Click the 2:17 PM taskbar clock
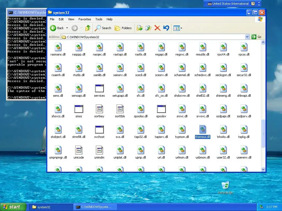The image size is (282, 211). (272, 207)
